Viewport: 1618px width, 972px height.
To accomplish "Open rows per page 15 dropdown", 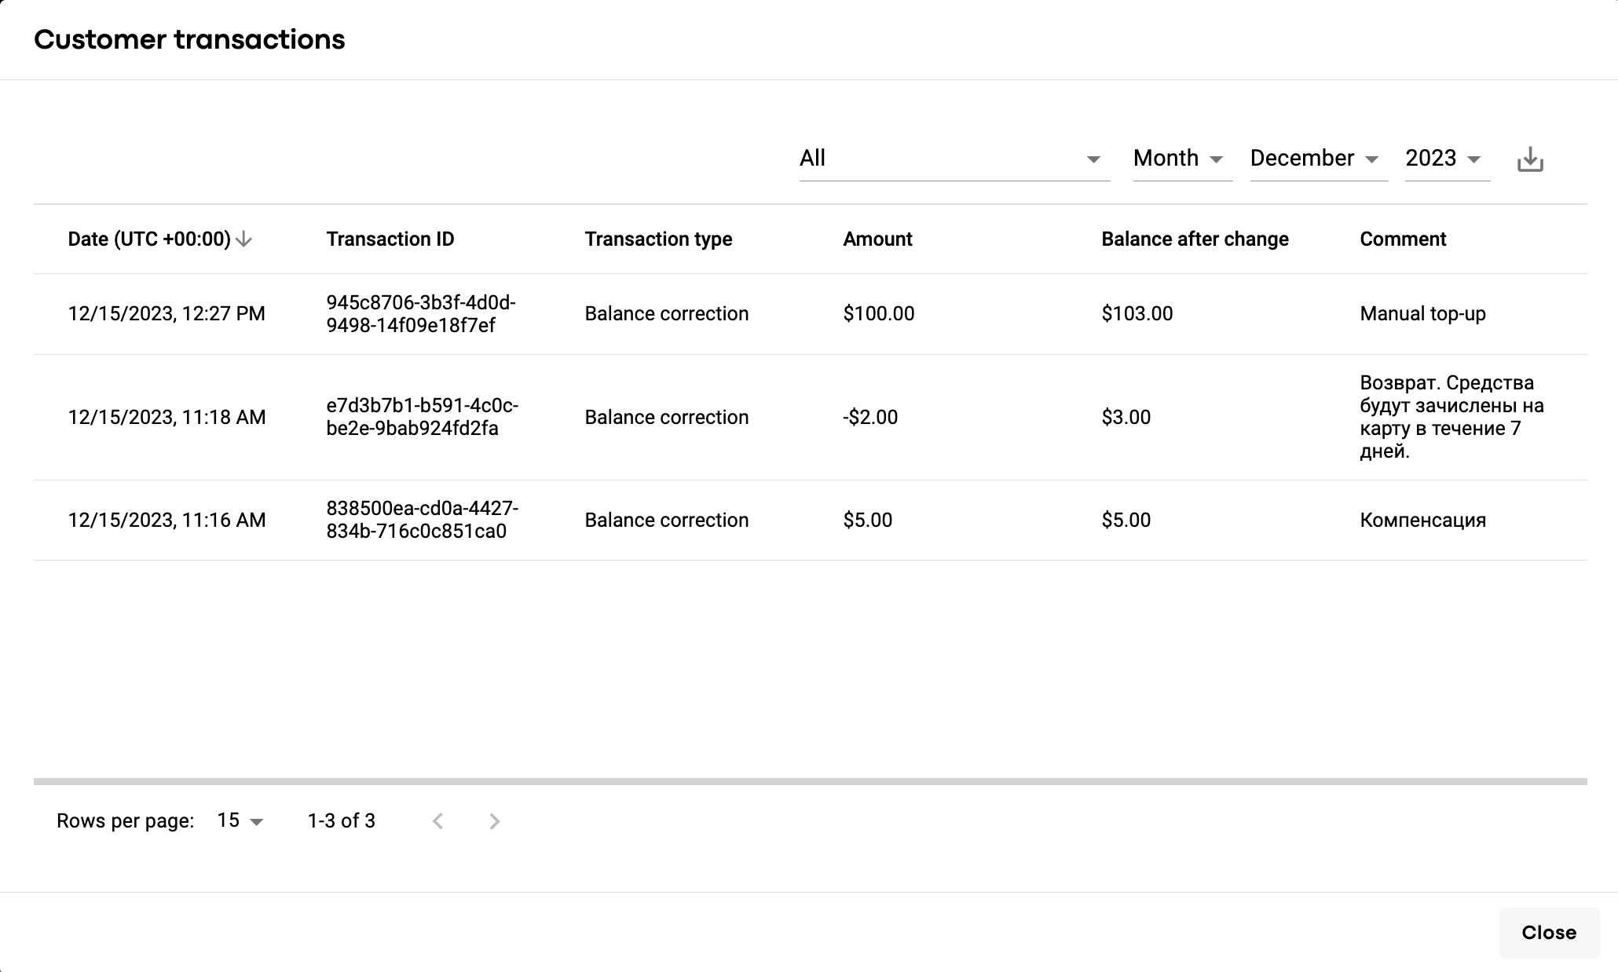I will tap(240, 821).
